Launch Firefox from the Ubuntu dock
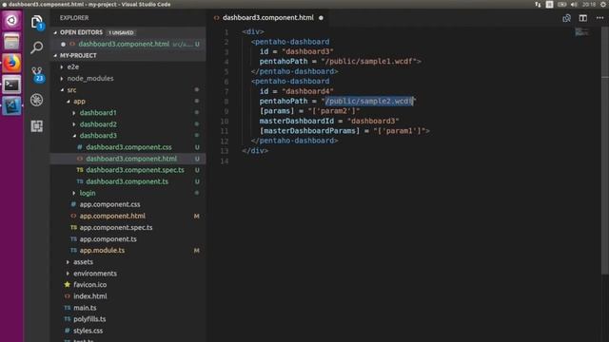 11,63
